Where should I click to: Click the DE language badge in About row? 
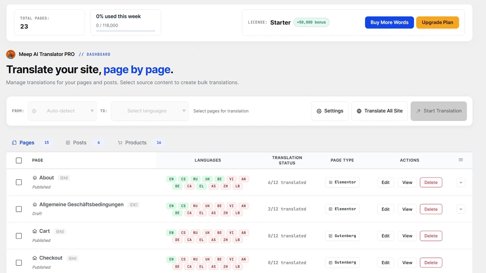pyautogui.click(x=177, y=186)
